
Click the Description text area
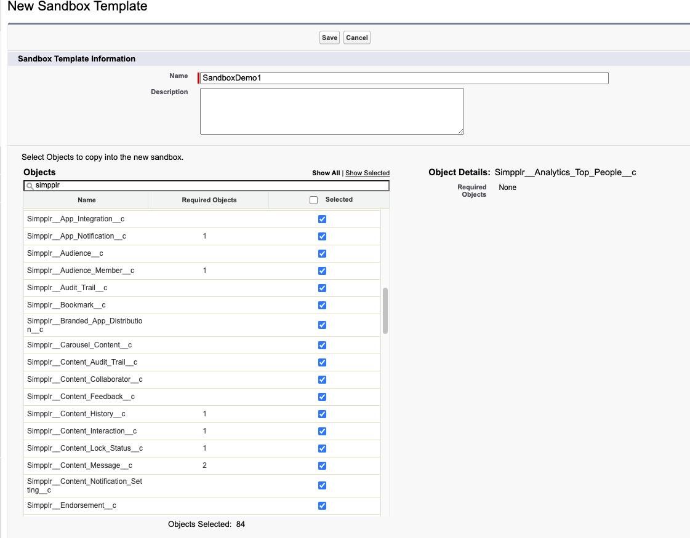pyautogui.click(x=332, y=111)
